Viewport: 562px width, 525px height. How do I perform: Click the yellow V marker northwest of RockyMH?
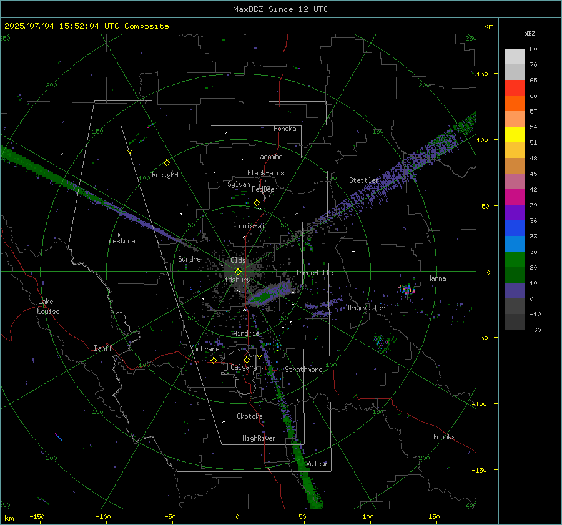129,153
